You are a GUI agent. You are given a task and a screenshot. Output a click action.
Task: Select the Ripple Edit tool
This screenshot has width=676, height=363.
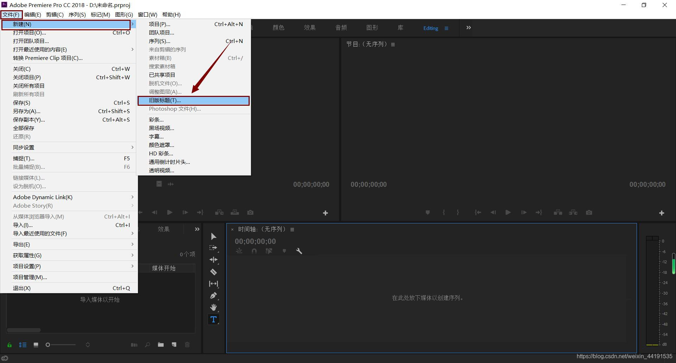213,260
